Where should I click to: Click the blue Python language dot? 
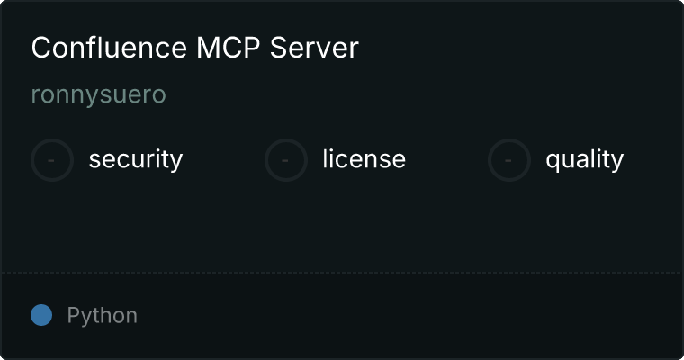(41, 315)
